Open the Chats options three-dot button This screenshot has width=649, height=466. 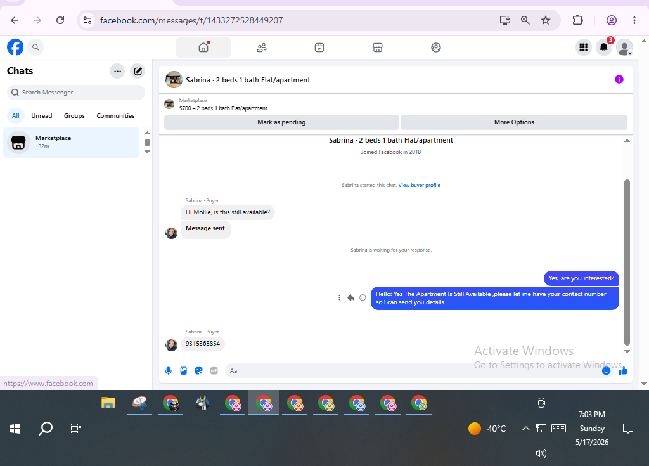click(x=117, y=71)
